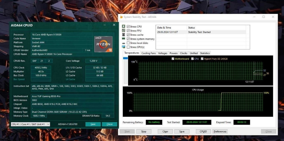Maximize the System Stability Test window
The width and height of the screenshot is (284, 141).
[264, 17]
